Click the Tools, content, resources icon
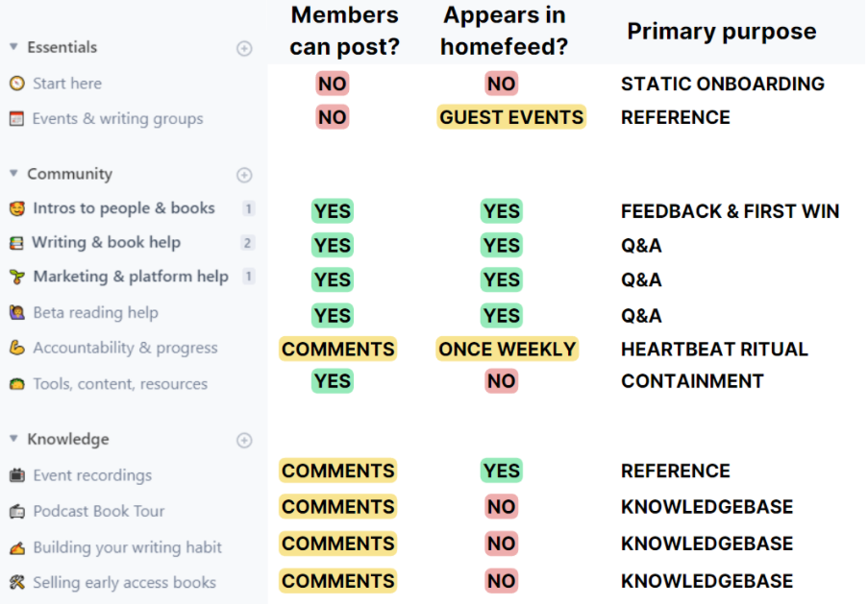868x605 pixels. click(16, 384)
